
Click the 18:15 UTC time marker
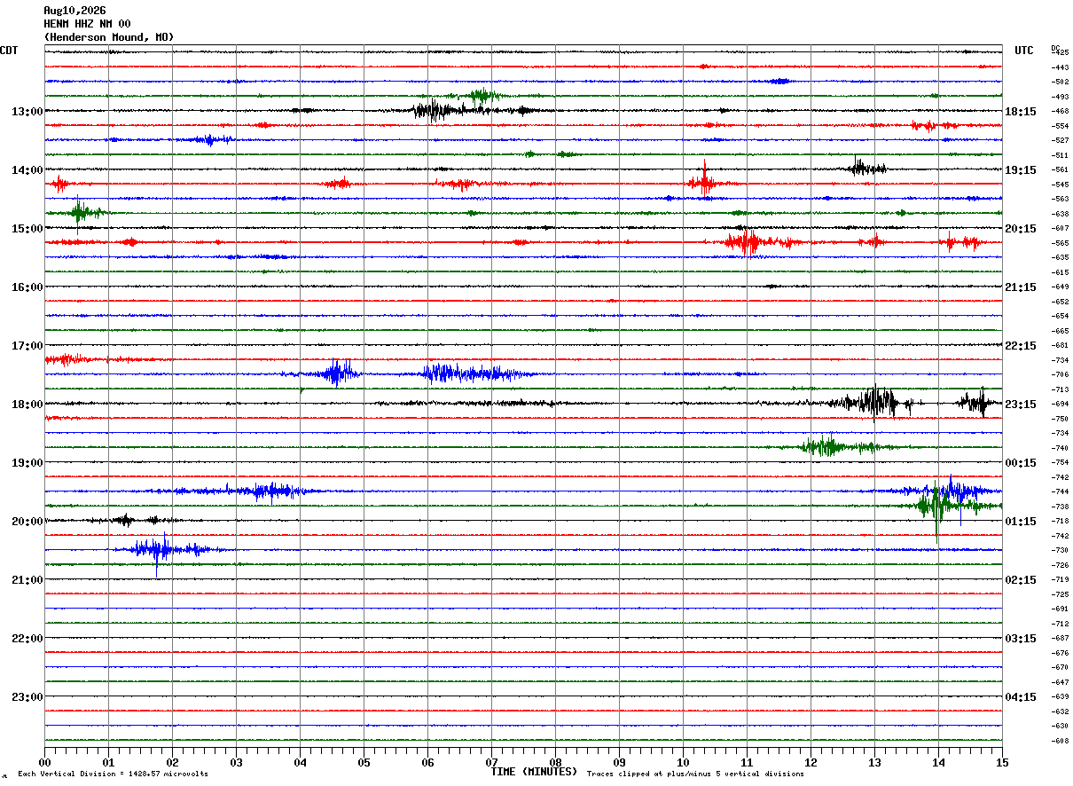[x=1021, y=112]
